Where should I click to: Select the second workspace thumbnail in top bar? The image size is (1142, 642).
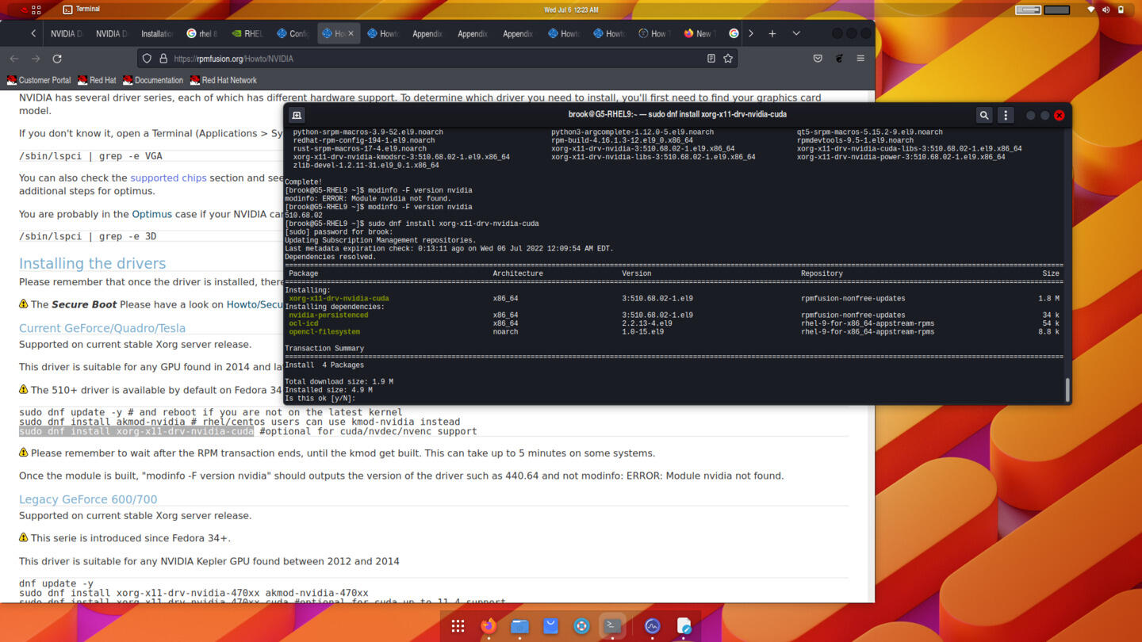(1057, 10)
